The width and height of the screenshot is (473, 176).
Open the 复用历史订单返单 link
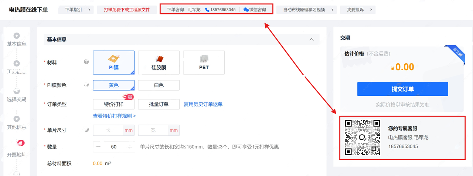tap(203, 104)
